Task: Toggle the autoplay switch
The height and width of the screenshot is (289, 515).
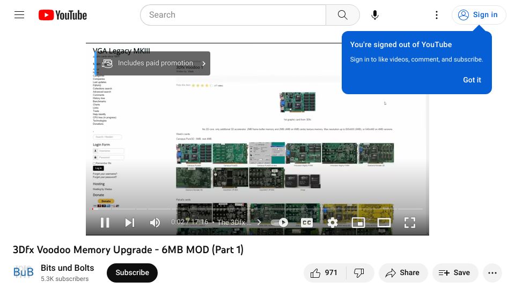Action: coord(279,223)
